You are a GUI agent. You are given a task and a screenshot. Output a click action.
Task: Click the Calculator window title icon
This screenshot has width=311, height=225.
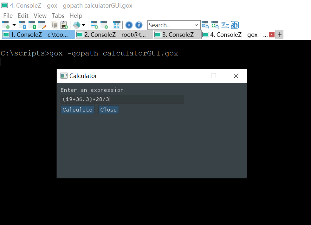tap(64, 76)
